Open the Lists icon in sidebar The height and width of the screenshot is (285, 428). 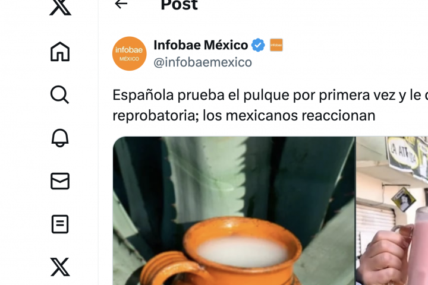[60, 224]
